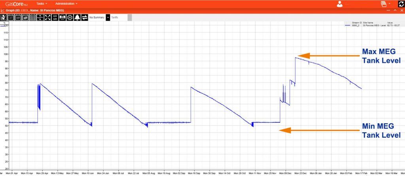Minimize the graph panel
405x176 pixels.
[388, 10]
